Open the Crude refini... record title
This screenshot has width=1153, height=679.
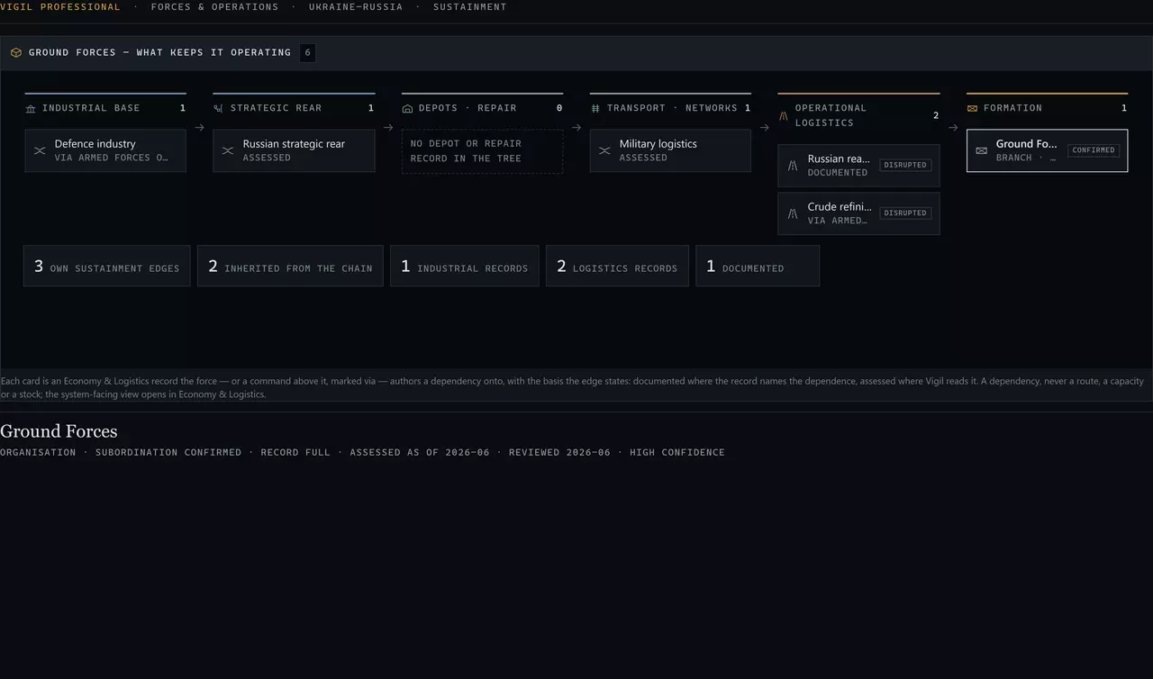tap(840, 207)
